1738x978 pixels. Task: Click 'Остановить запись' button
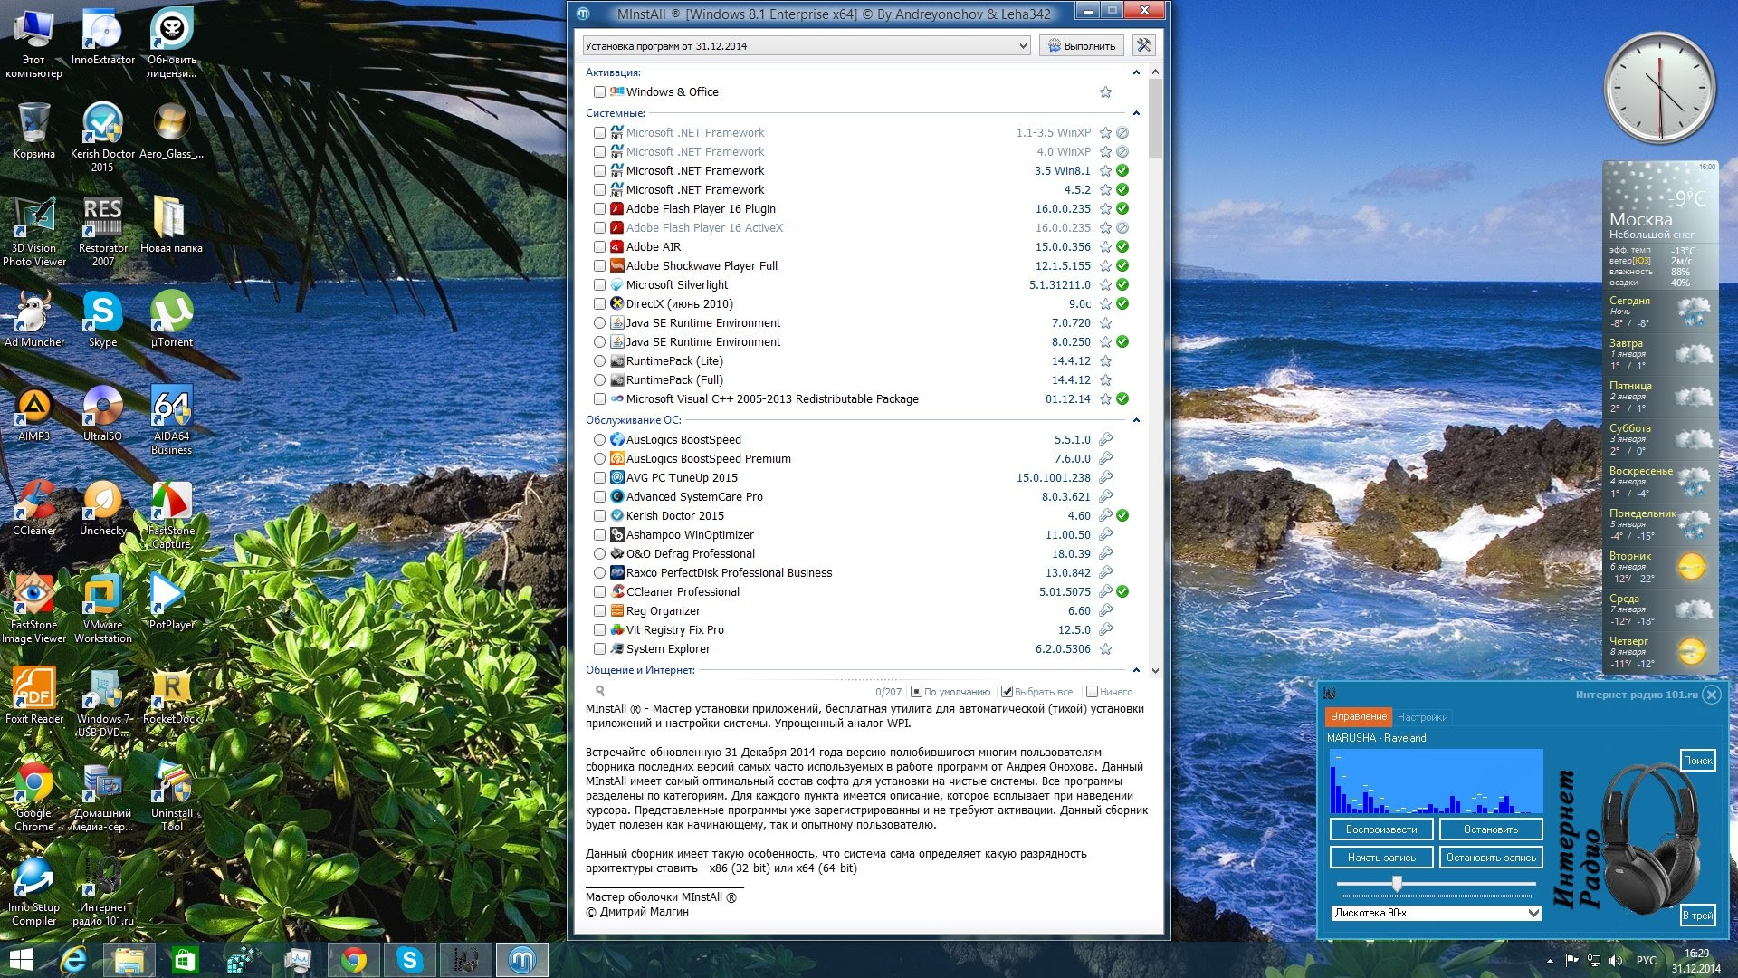click(x=1491, y=858)
